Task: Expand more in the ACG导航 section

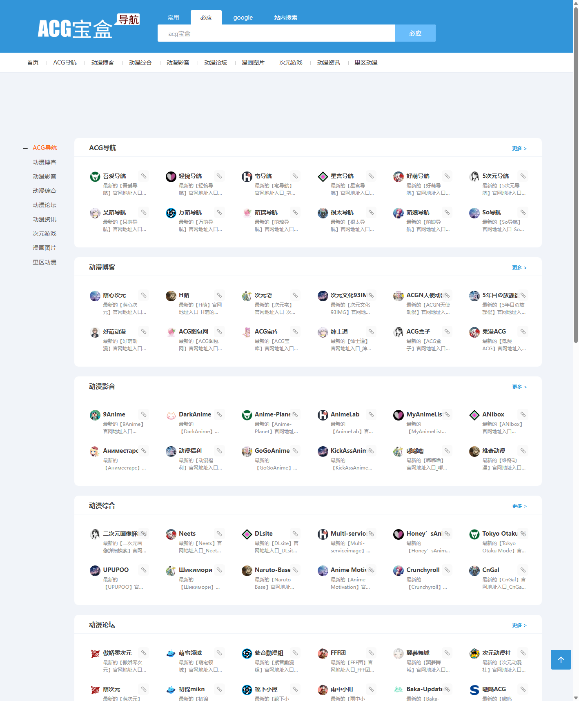Action: coord(519,149)
